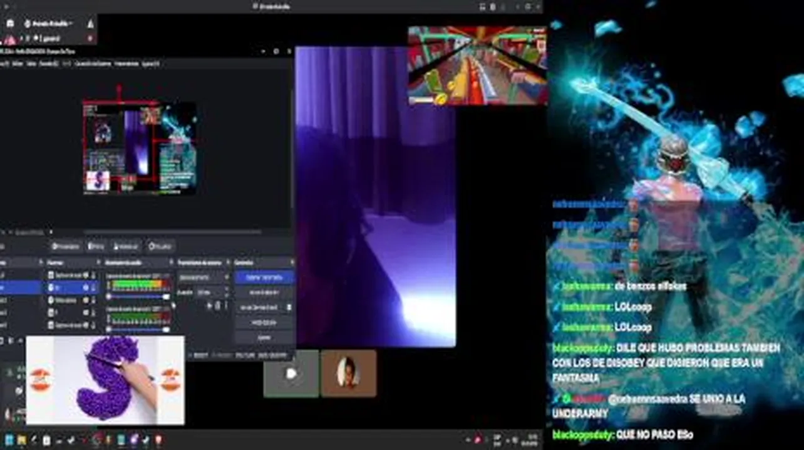The width and height of the screenshot is (804, 450).
Task: Click the virtual camera button in OBS Controls
Action: coord(259,307)
